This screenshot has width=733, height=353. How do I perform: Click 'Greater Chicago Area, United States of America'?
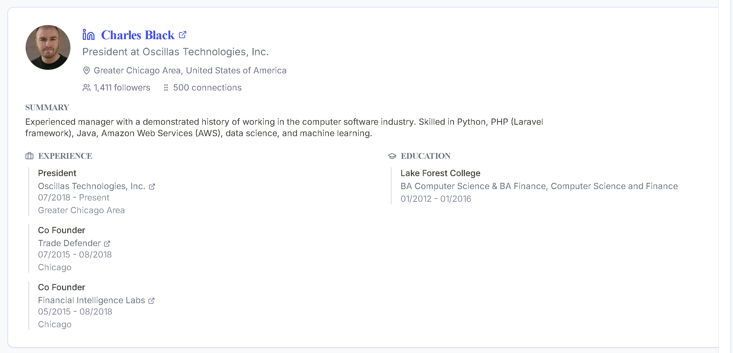click(x=190, y=70)
